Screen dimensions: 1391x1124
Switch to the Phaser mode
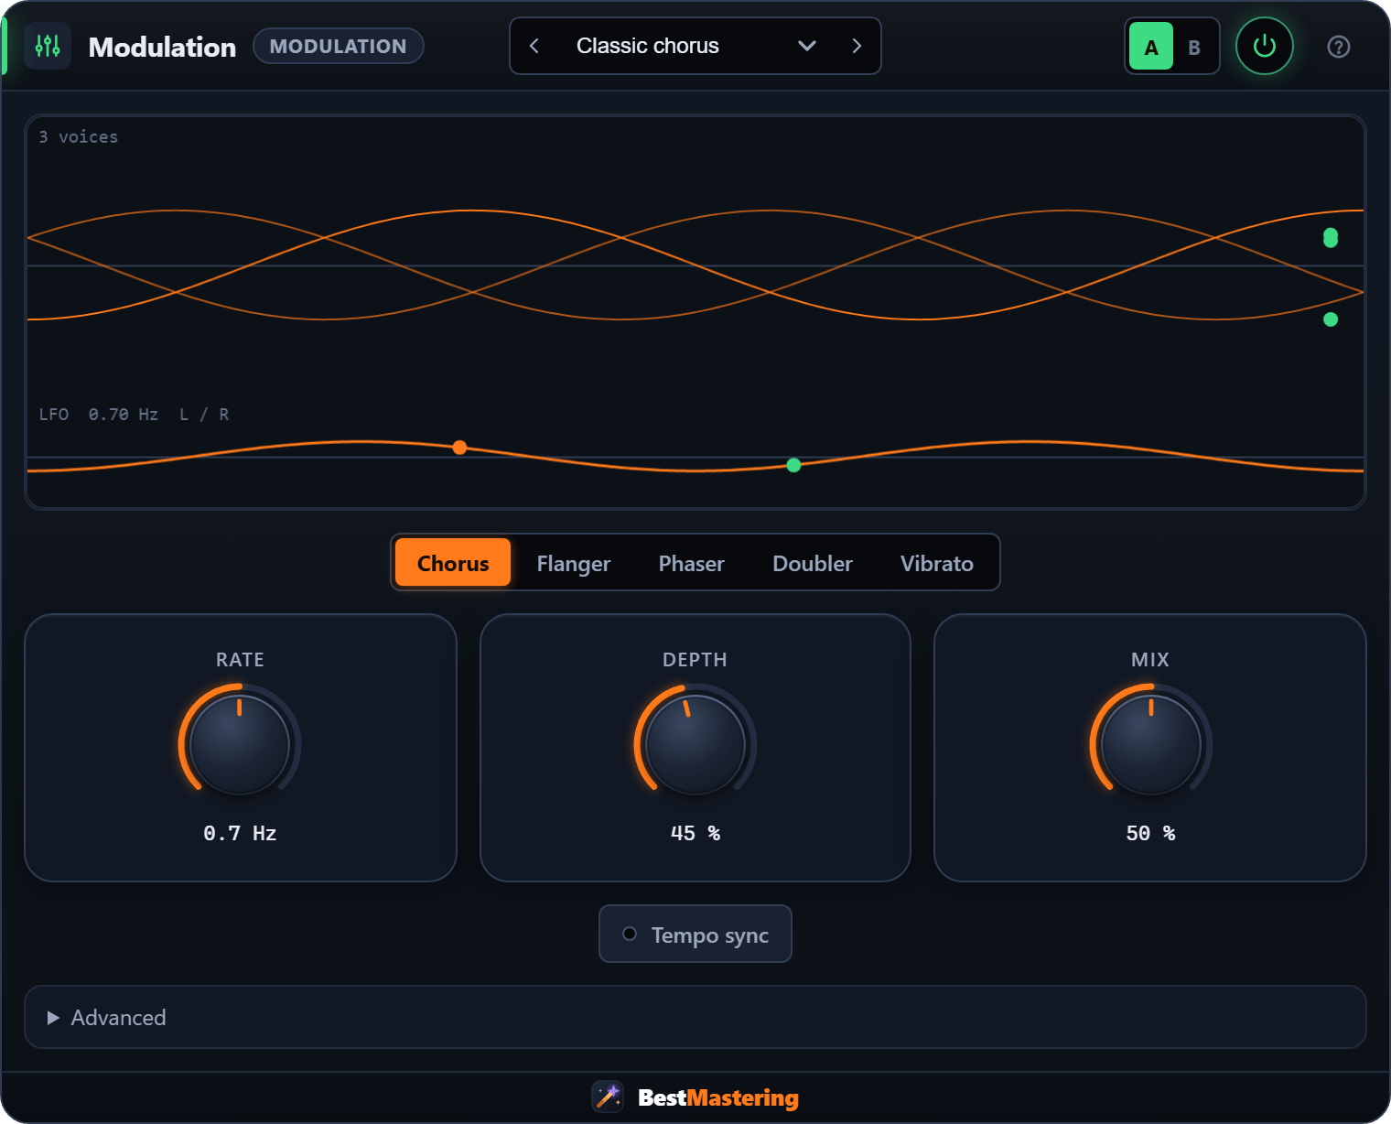(x=692, y=563)
